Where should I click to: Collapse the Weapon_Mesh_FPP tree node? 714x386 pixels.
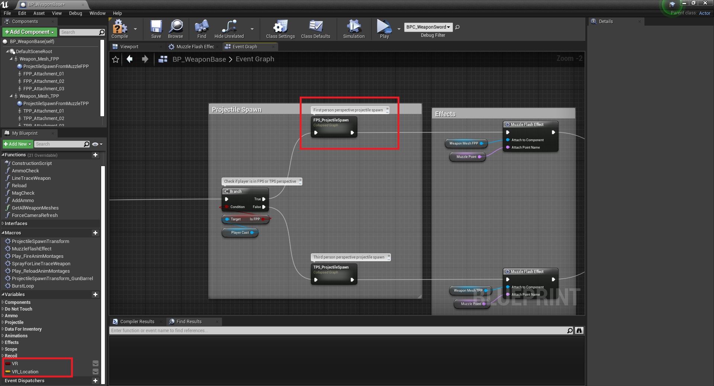coord(11,59)
